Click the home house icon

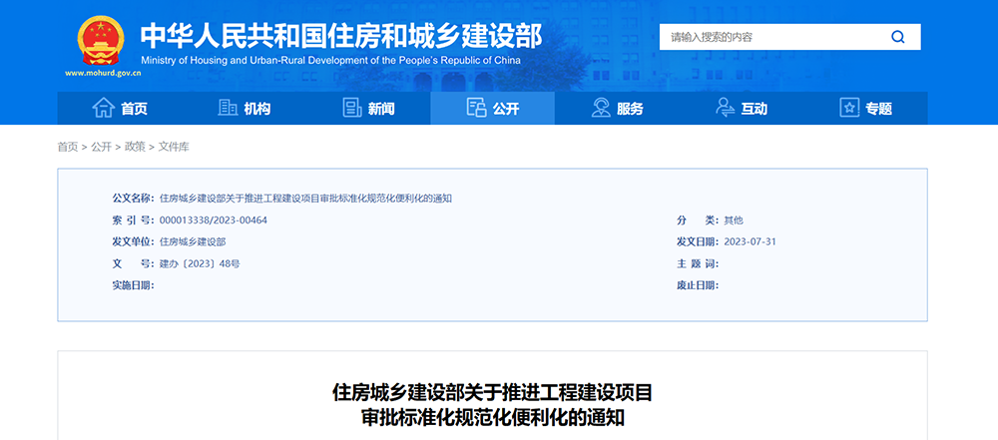(103, 108)
